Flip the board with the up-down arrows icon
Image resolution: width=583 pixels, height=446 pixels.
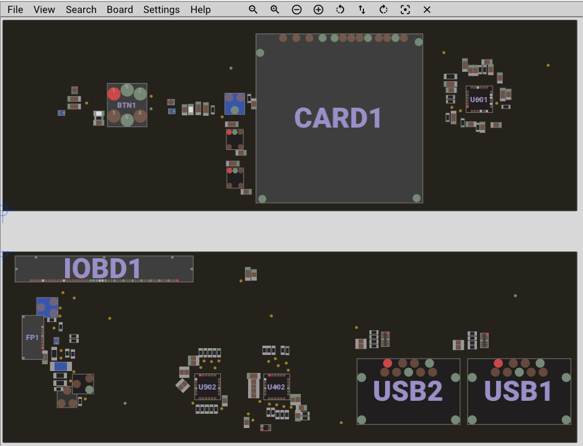pos(362,10)
